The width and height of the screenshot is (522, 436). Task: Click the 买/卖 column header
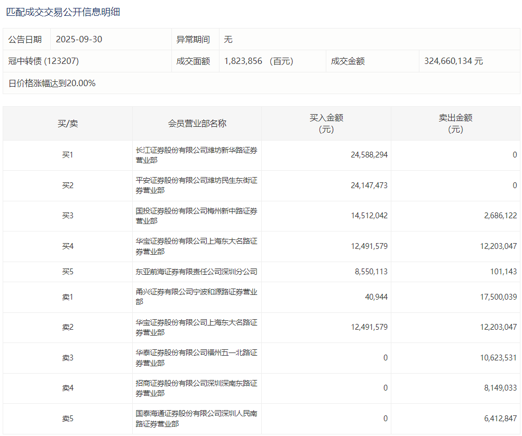click(x=68, y=123)
